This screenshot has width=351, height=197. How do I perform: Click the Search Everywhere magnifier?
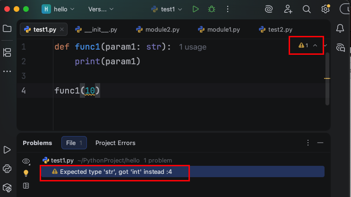(307, 9)
